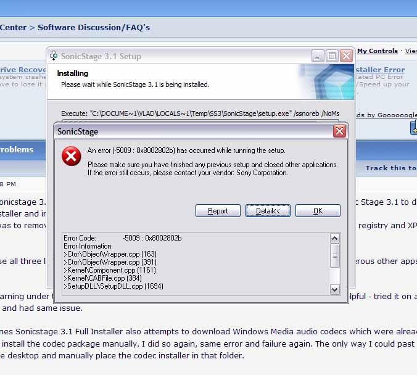The image size is (417, 375).
Task: Click the Execute setup.exe command text
Action: pos(200,113)
